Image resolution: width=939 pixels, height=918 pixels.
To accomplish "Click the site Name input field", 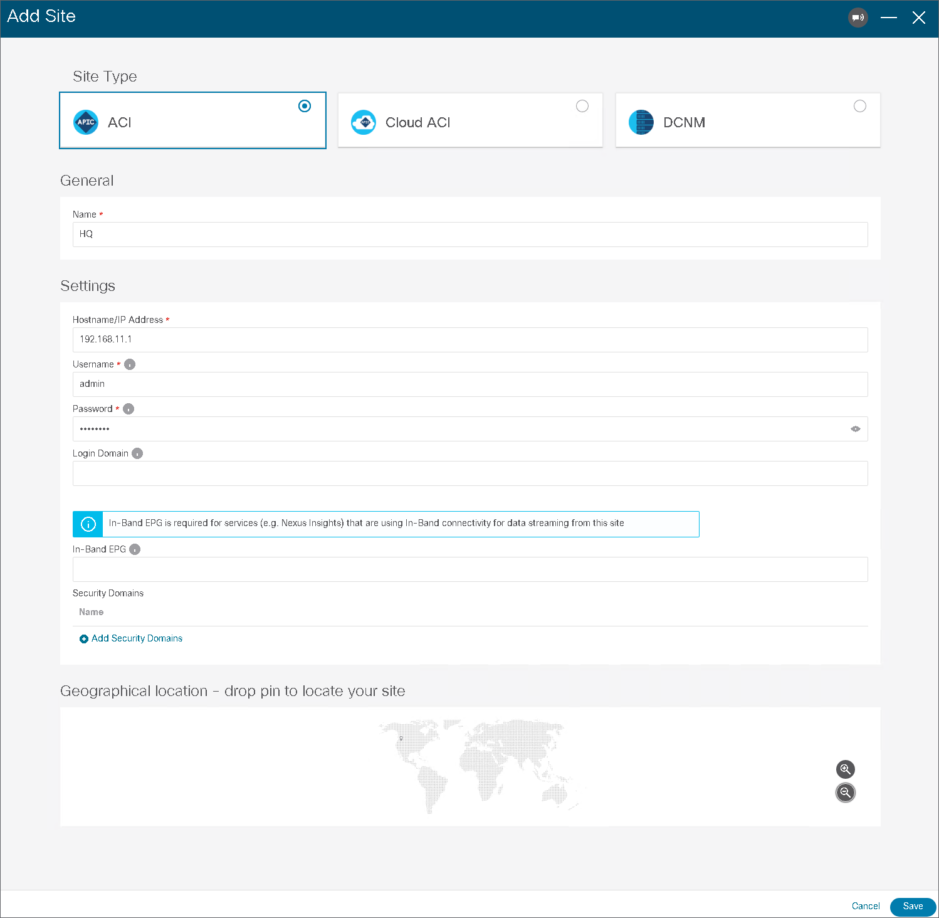I will click(470, 235).
